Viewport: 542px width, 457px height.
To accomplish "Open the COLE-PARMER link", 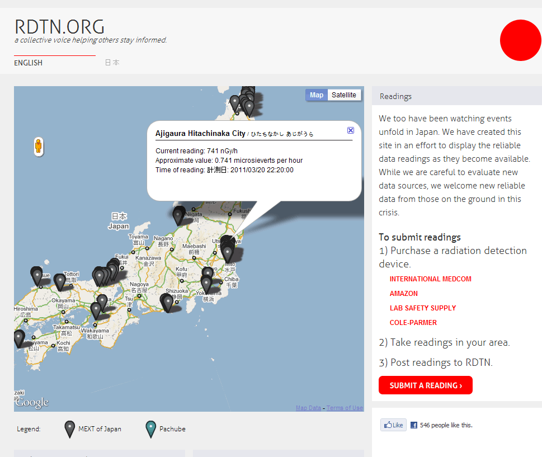I will tap(413, 323).
